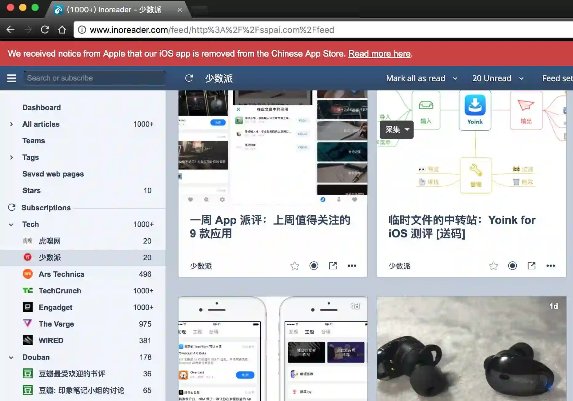Open the Mark all as read dropdown
Viewport: 573px width, 401px height.
(x=455, y=78)
